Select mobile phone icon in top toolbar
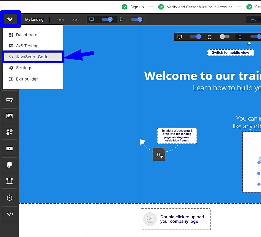261x237 pixels. pos(121,20)
